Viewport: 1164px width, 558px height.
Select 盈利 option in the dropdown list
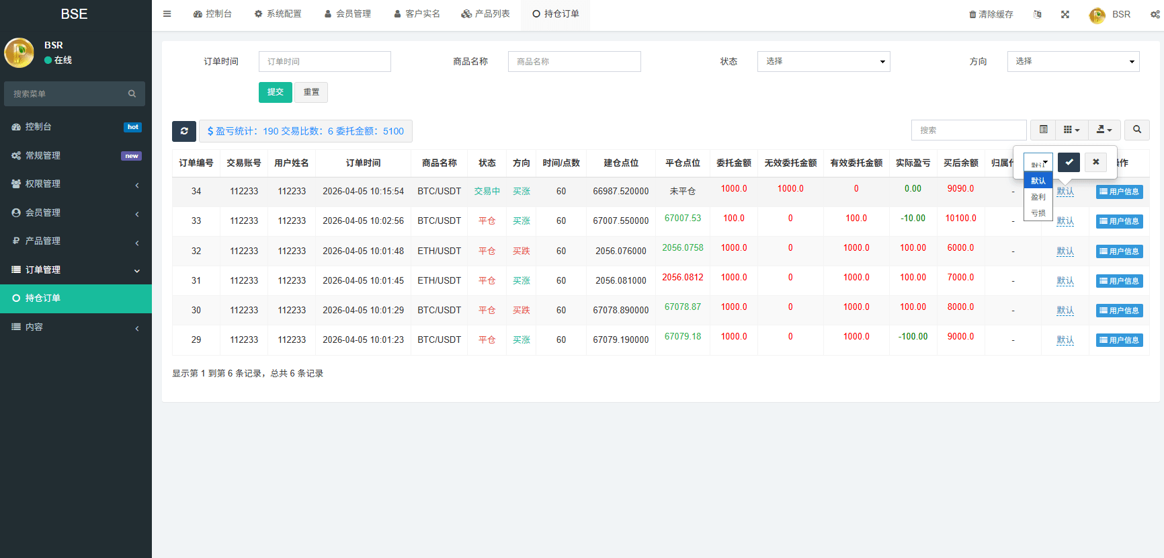pyautogui.click(x=1038, y=197)
